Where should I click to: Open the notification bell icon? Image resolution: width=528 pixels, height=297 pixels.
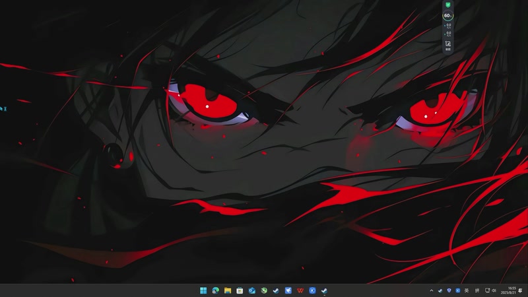521,290
